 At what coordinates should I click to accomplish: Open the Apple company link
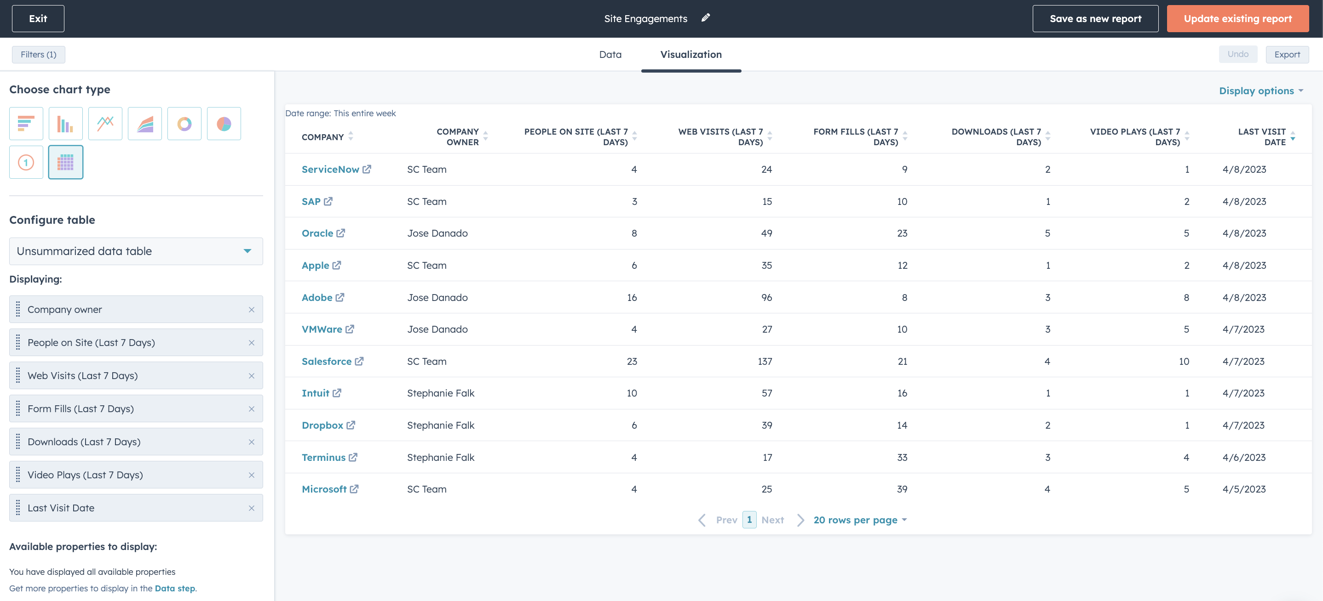[316, 266]
